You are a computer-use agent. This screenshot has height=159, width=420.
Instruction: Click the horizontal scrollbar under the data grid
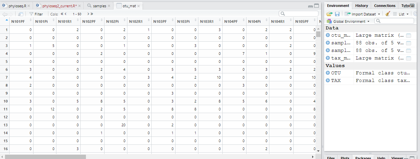[45, 157]
